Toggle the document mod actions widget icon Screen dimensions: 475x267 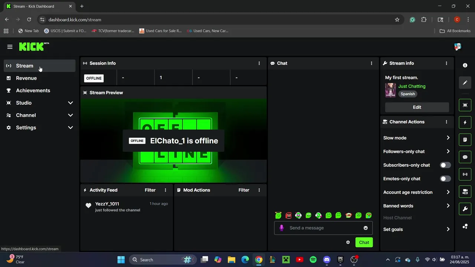point(465,140)
